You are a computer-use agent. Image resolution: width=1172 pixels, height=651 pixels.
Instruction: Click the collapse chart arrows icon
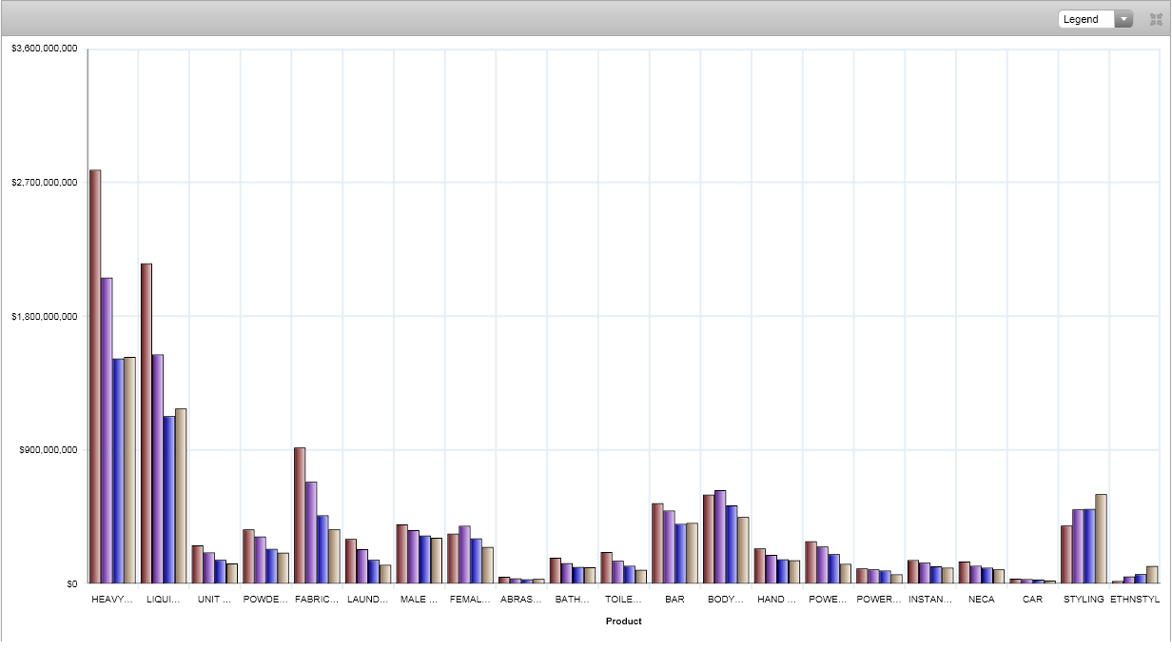pyautogui.click(x=1156, y=19)
